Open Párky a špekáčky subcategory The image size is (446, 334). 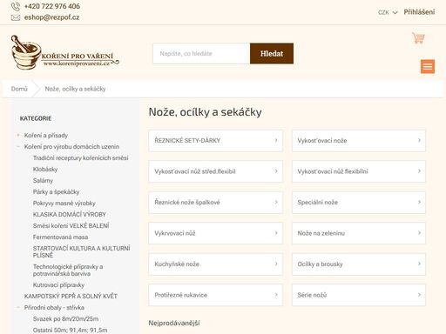tap(56, 192)
